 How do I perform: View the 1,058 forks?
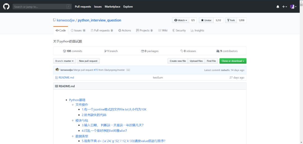(x=242, y=20)
